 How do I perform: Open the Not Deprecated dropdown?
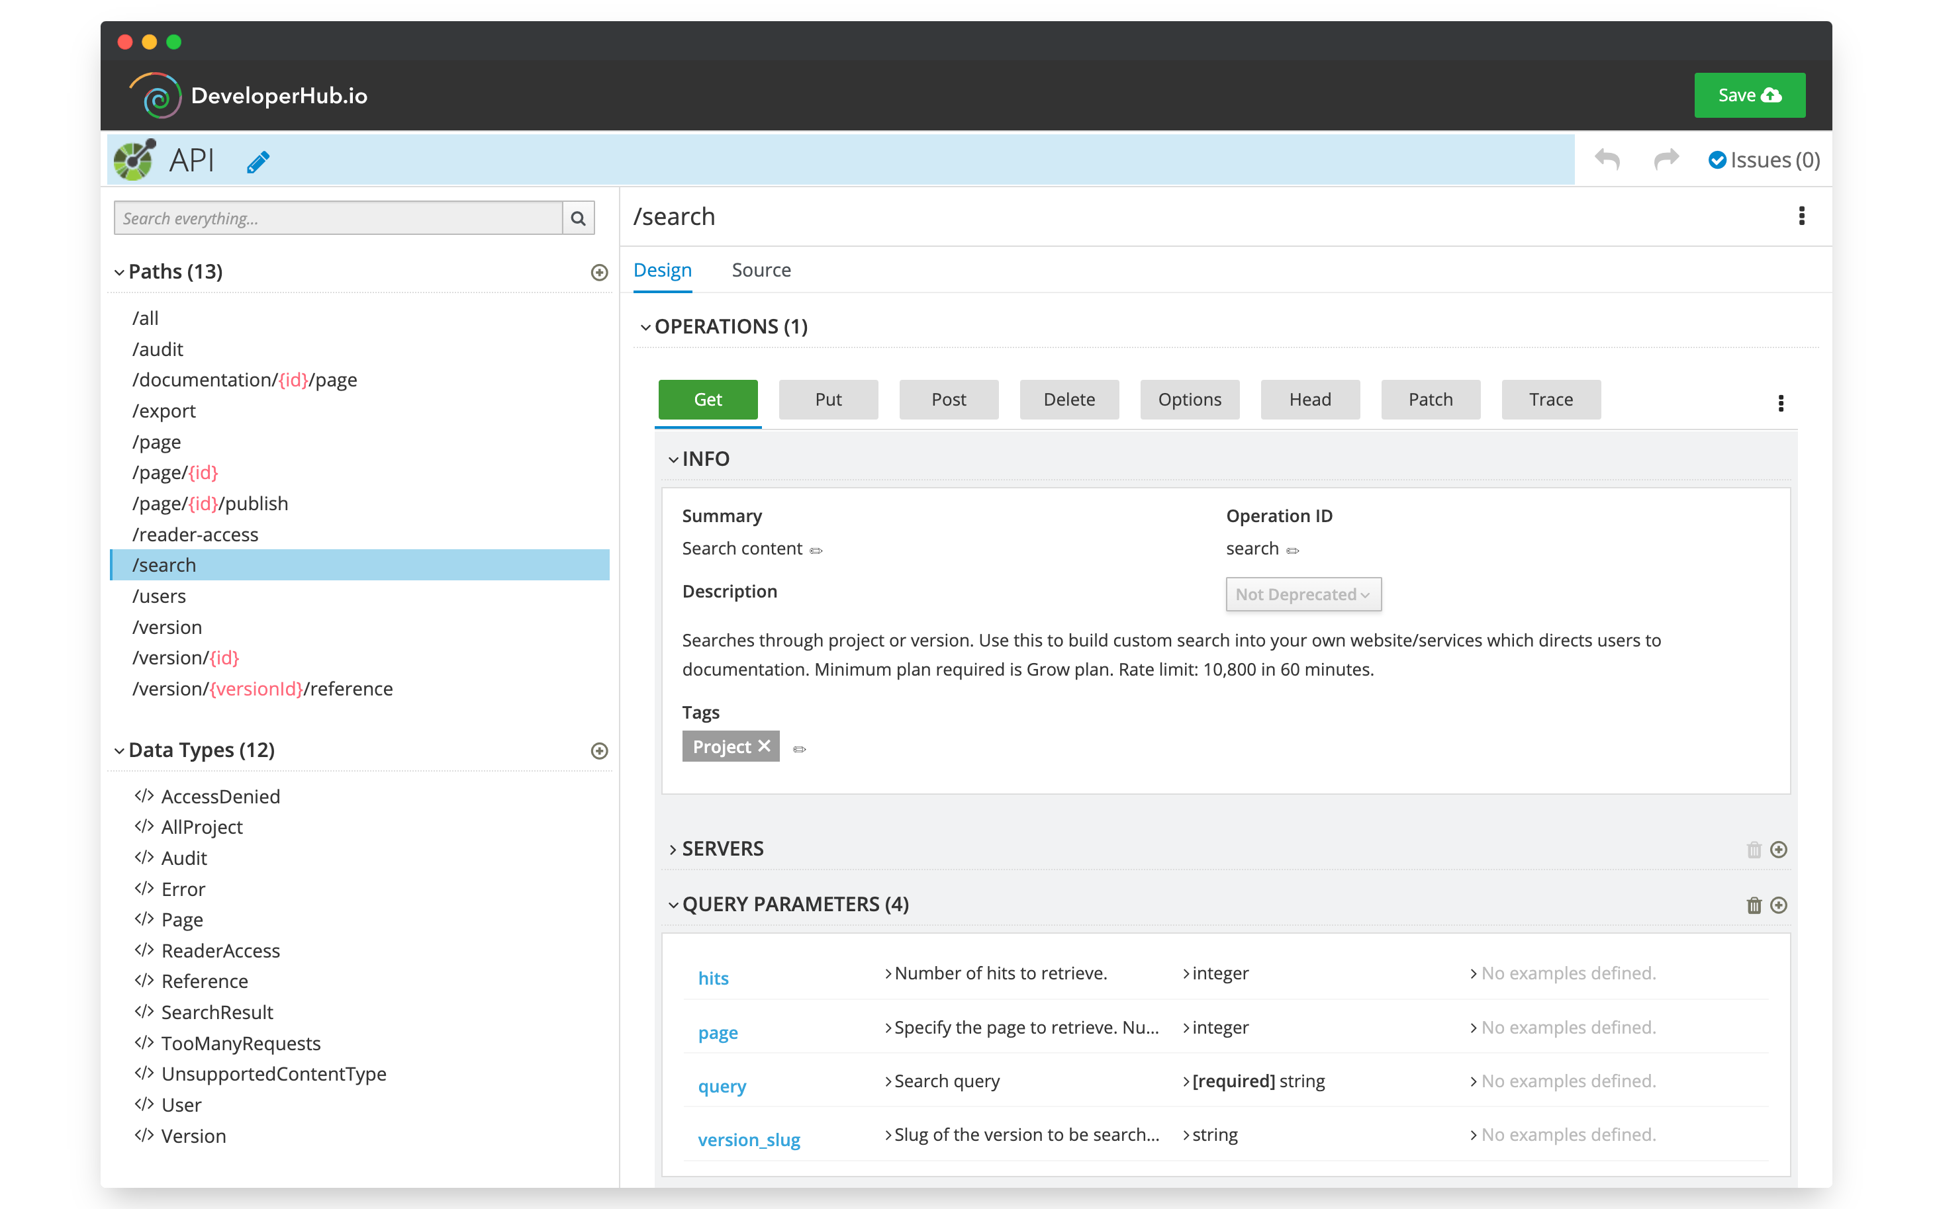pos(1303,594)
